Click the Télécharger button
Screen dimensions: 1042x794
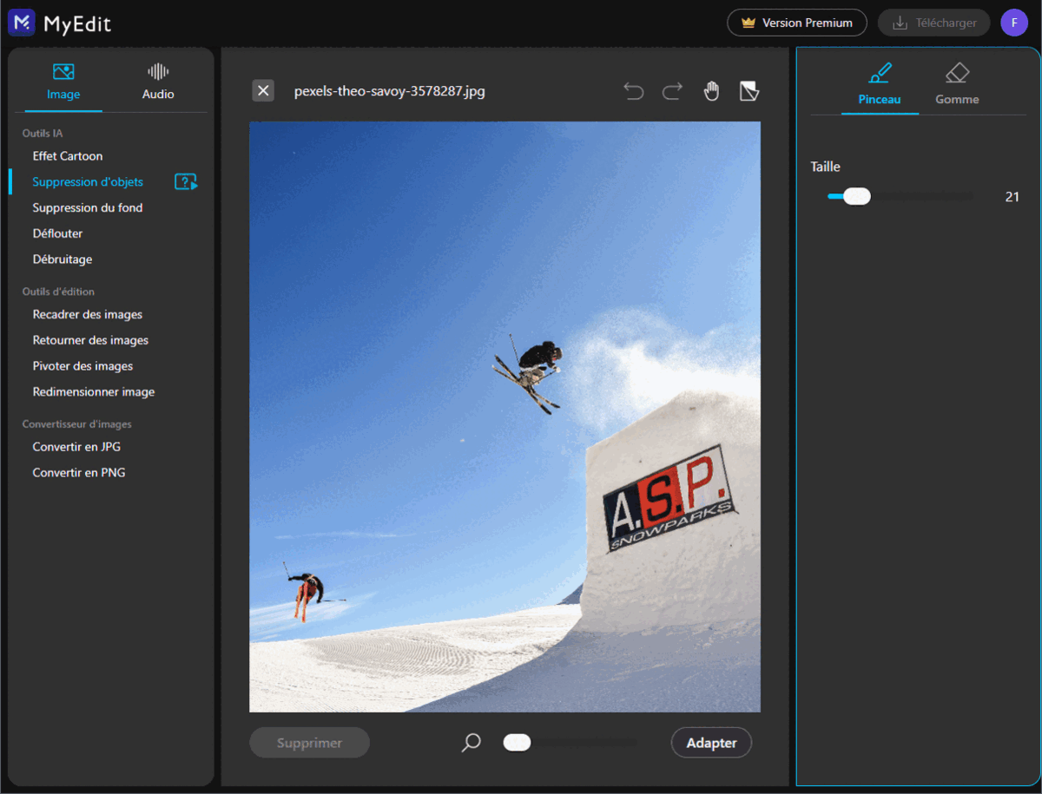coord(934,23)
